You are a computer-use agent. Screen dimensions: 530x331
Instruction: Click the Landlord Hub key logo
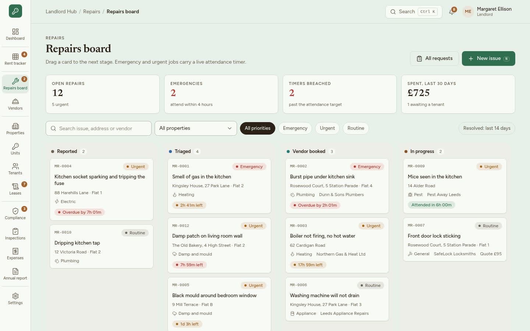click(x=15, y=11)
